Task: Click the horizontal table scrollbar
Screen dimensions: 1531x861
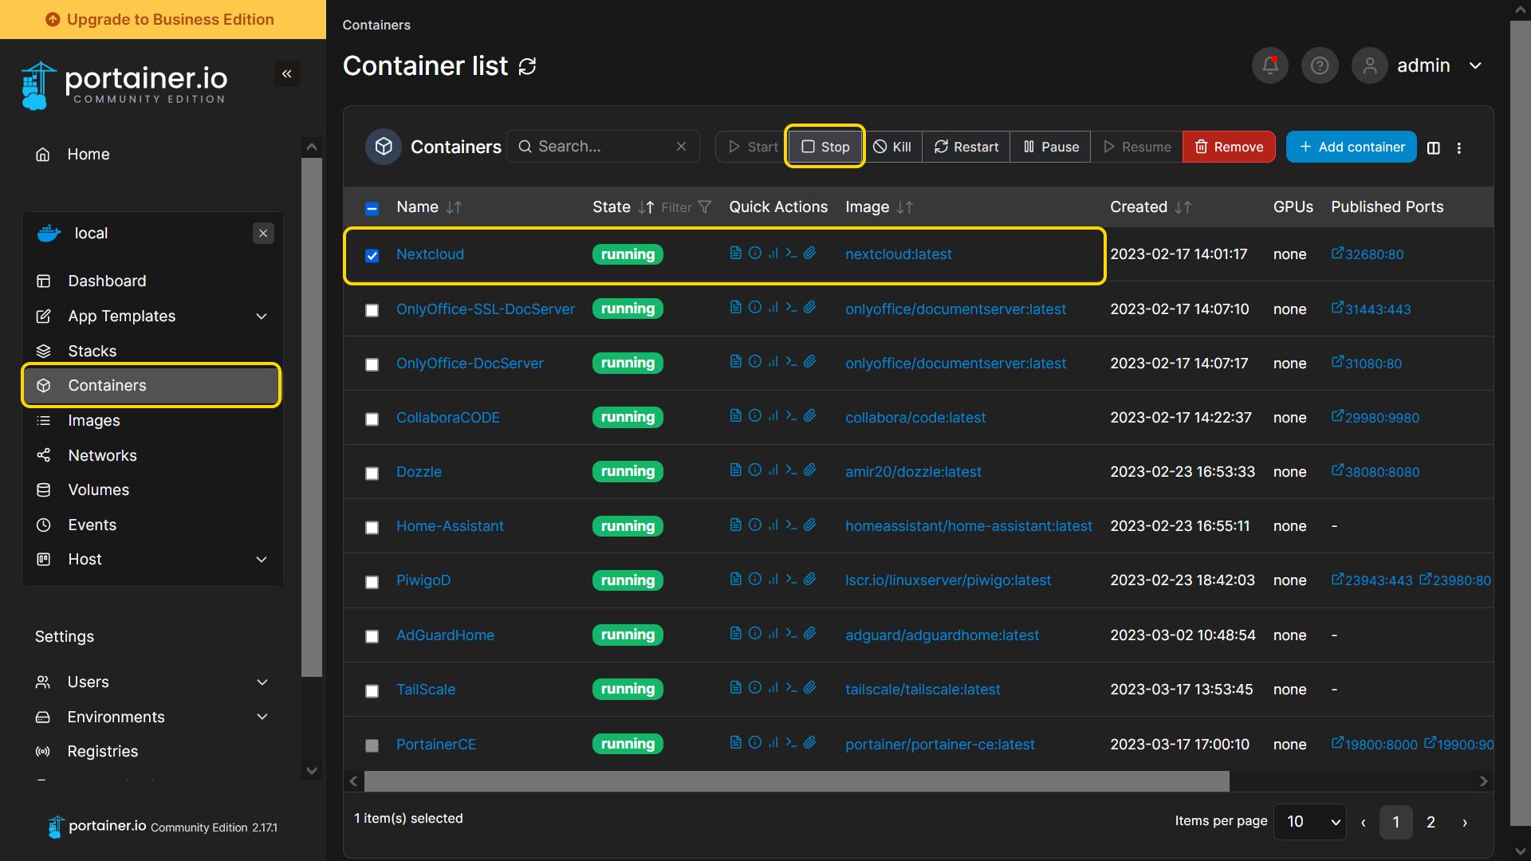Action: coord(796,781)
